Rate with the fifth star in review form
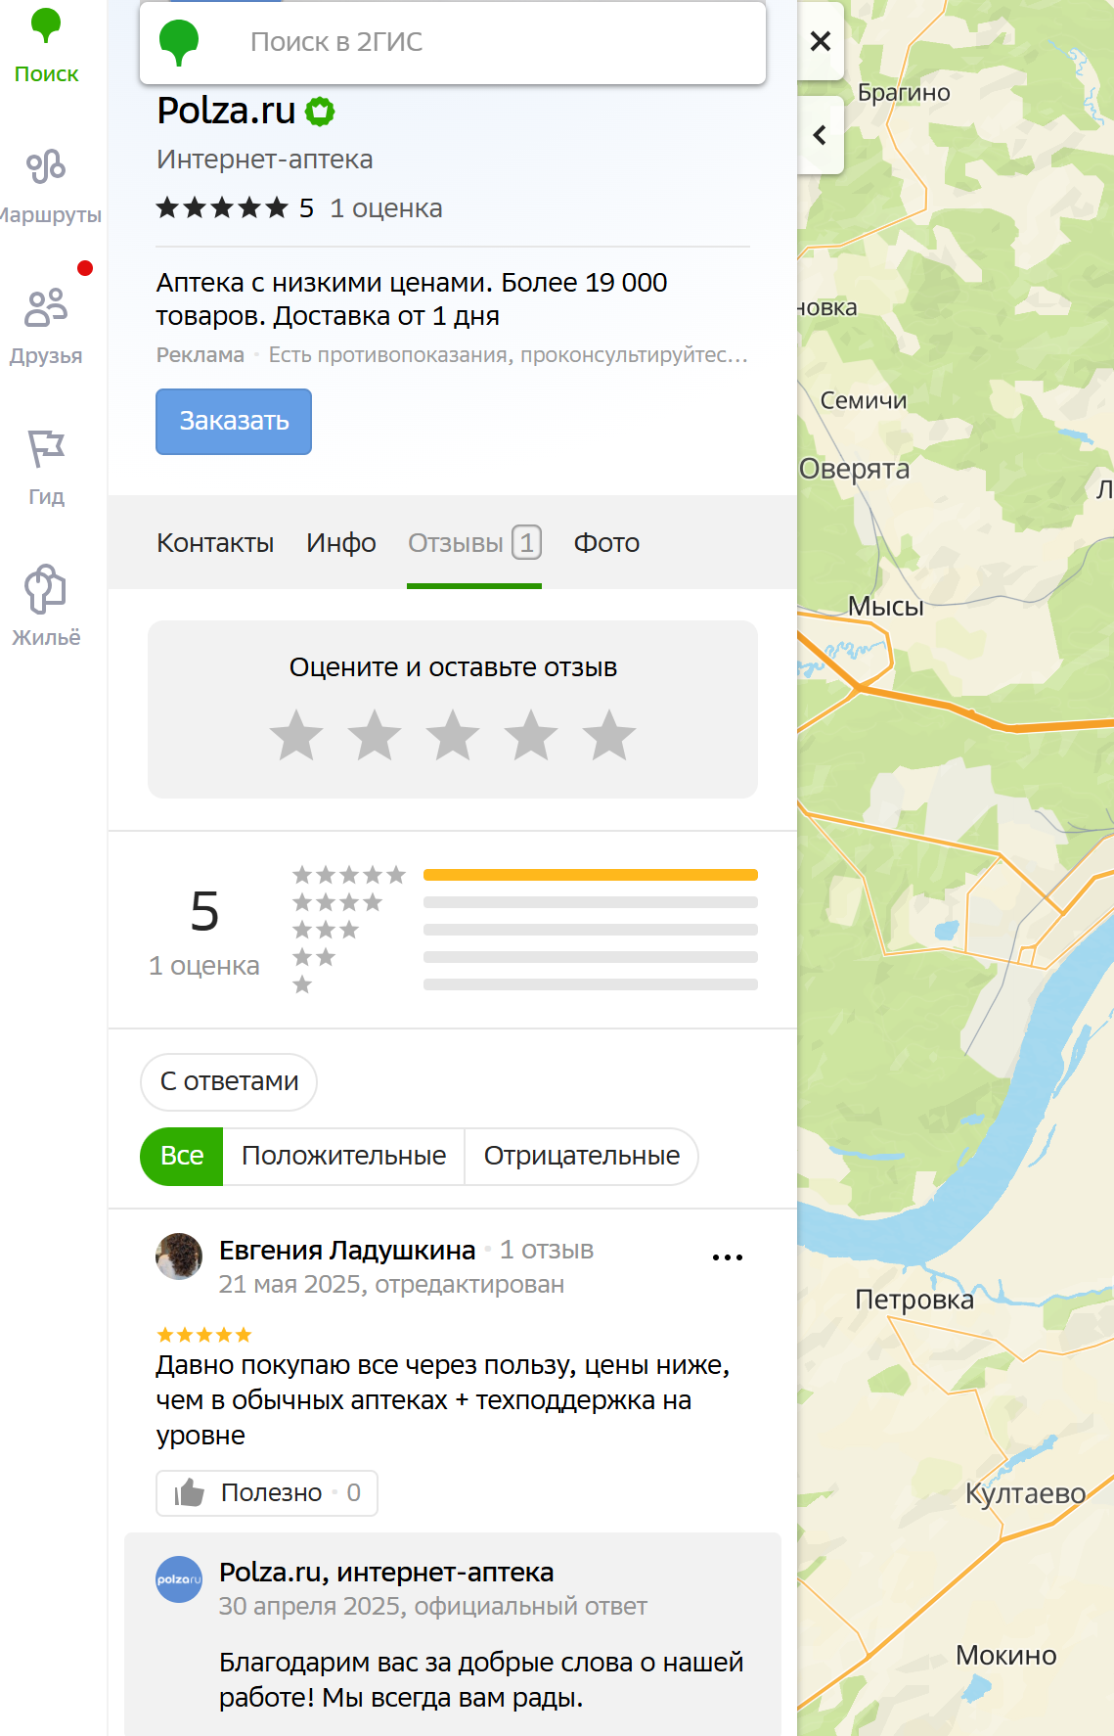Screen dimensions: 1114x1736 click(609, 735)
